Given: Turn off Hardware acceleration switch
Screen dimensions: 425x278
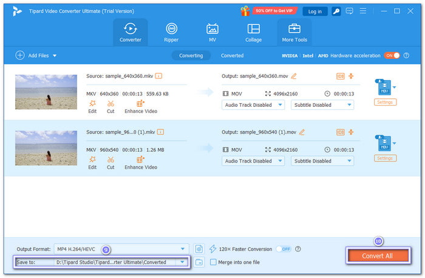Looking at the screenshot, I should click(392, 55).
